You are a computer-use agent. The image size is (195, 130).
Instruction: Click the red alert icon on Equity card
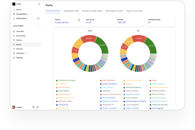[79, 20]
